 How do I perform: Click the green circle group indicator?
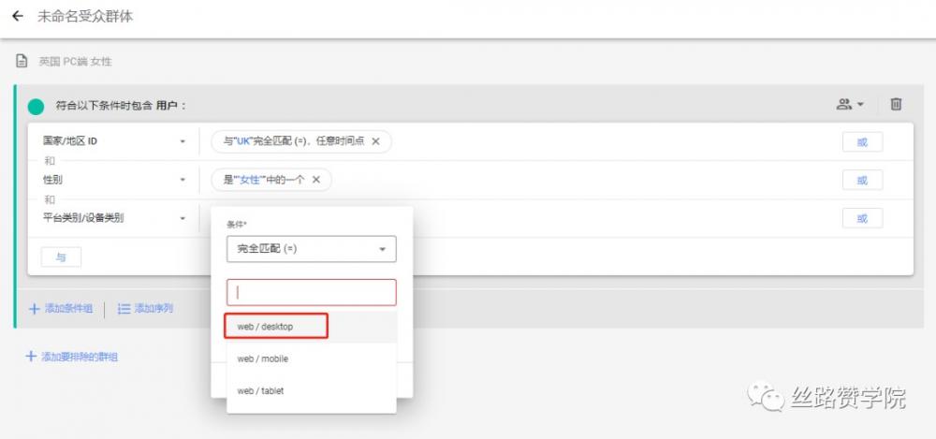[36, 107]
